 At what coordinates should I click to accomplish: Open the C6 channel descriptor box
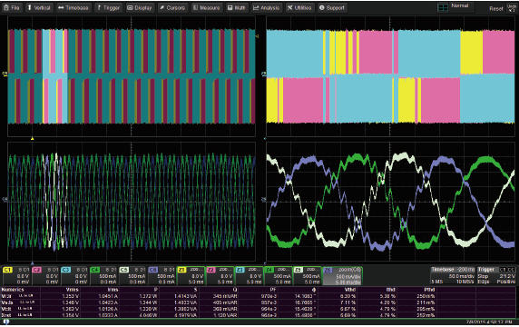pyautogui.click(x=162, y=275)
